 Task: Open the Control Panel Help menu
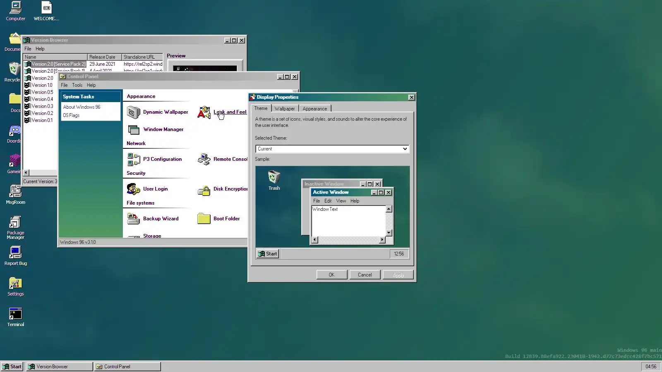91,85
